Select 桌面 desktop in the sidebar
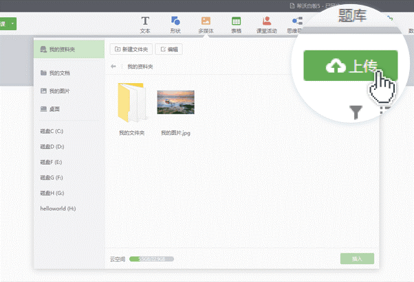Image resolution: width=414 pixels, height=282 pixels. 54,108
